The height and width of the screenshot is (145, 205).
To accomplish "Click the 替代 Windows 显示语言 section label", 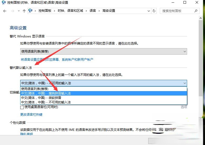I will click(x=27, y=36).
